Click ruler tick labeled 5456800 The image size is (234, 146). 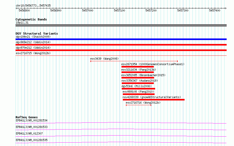(x=24, y=10)
